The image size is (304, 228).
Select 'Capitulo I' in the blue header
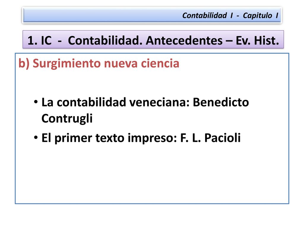(261, 15)
